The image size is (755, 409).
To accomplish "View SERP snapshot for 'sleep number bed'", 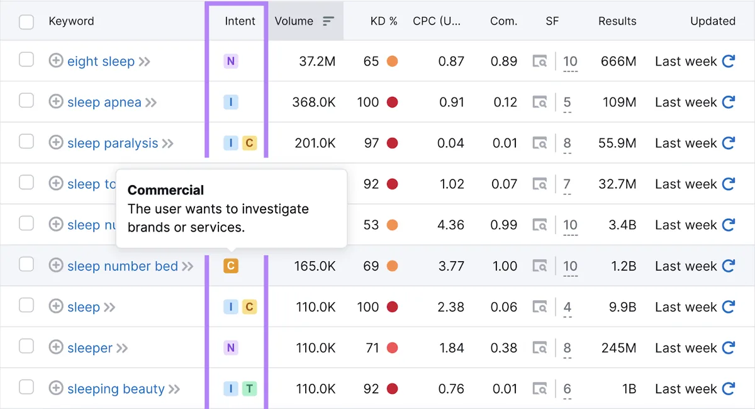I will (x=539, y=267).
